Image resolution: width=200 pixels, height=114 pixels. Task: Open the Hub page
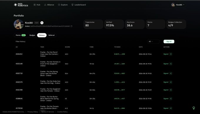(37, 5)
